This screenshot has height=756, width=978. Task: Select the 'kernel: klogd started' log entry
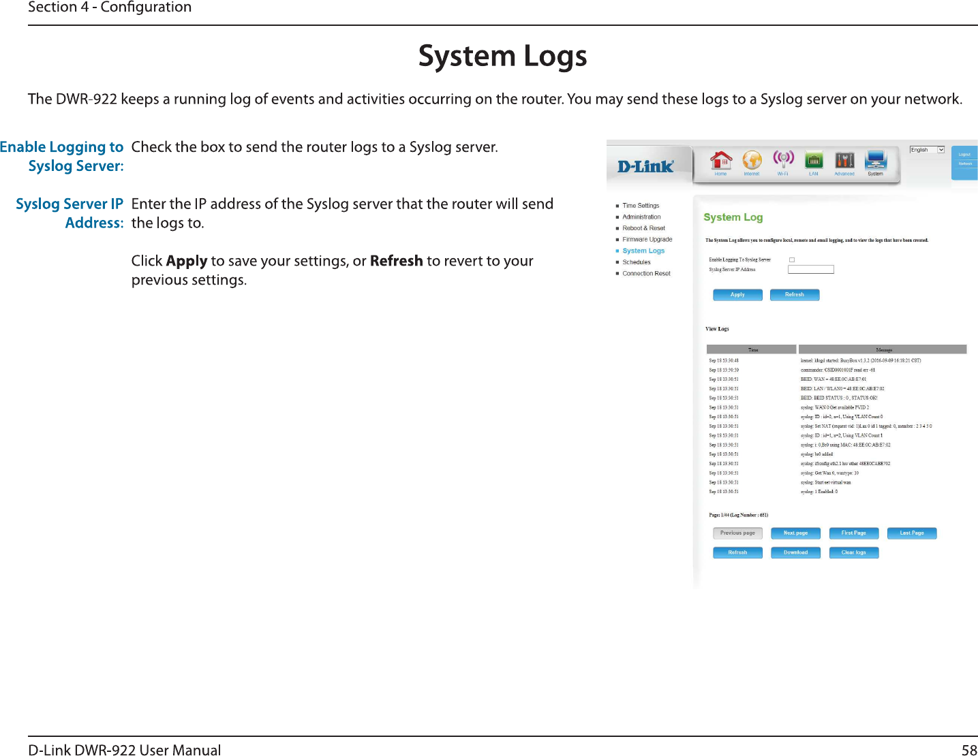click(861, 361)
